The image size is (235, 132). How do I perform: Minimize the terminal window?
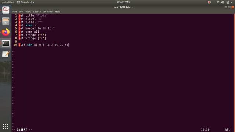point(226,7)
